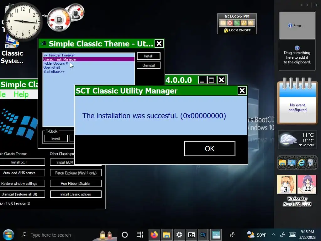
Task: Click Run RibbonDisabler button
Action: coord(76,183)
